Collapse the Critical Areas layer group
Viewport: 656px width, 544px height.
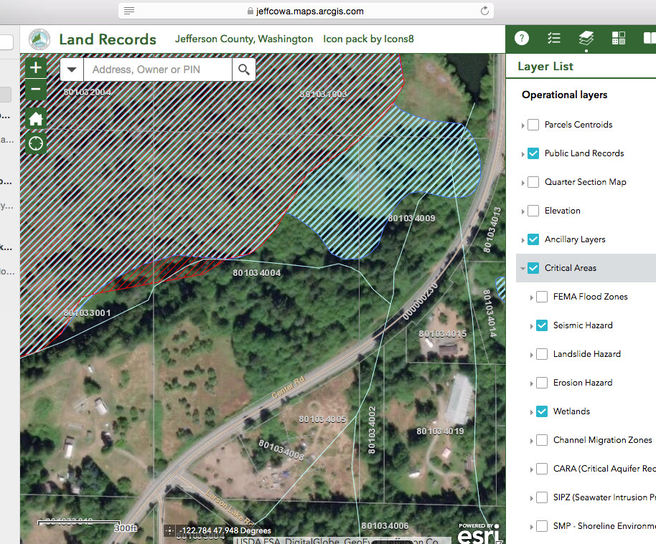523,269
